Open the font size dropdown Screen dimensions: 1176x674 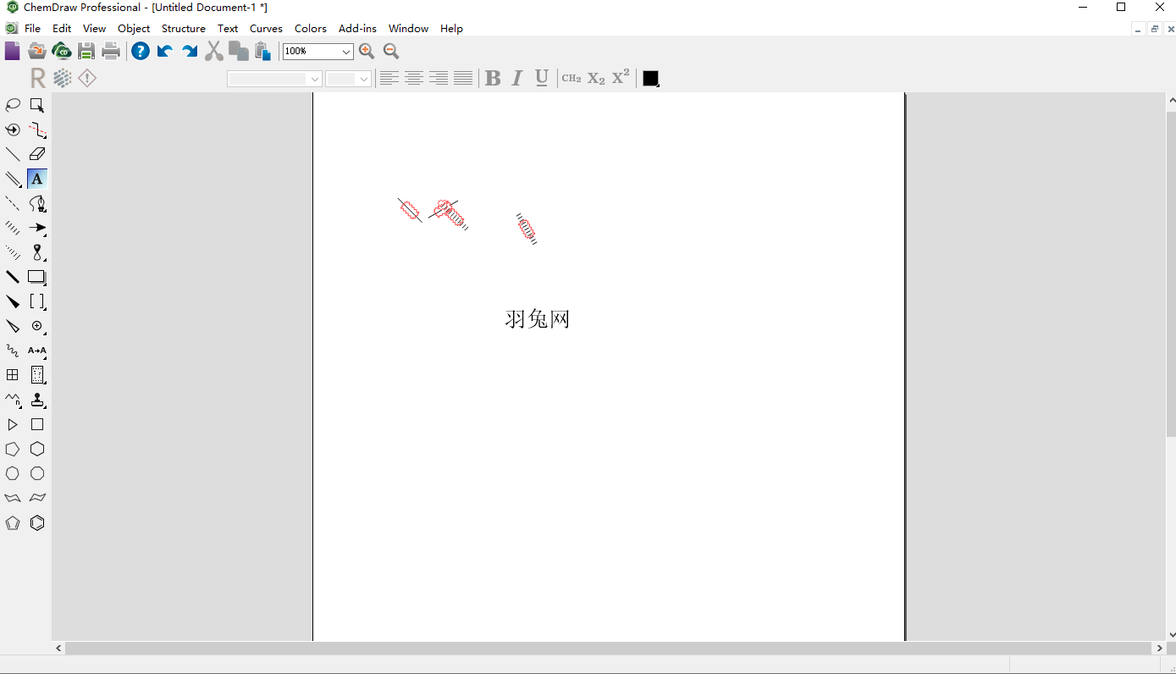click(x=348, y=79)
